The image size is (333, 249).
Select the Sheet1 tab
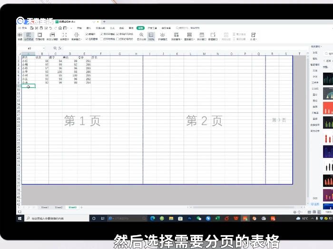(x=45, y=207)
